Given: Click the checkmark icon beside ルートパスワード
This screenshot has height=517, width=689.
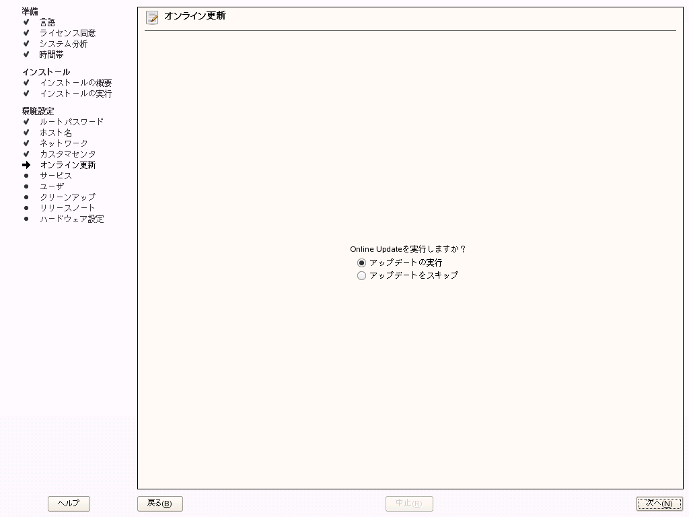Looking at the screenshot, I should coord(25,122).
